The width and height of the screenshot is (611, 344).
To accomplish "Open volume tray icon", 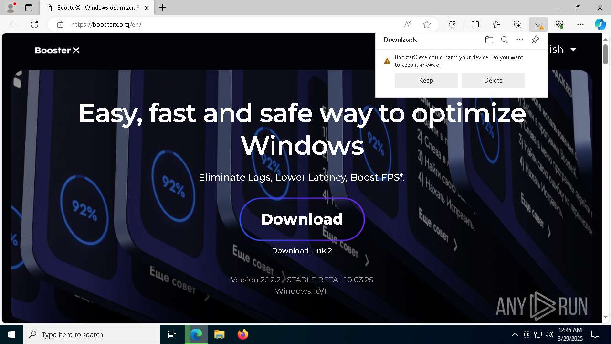I will point(549,334).
